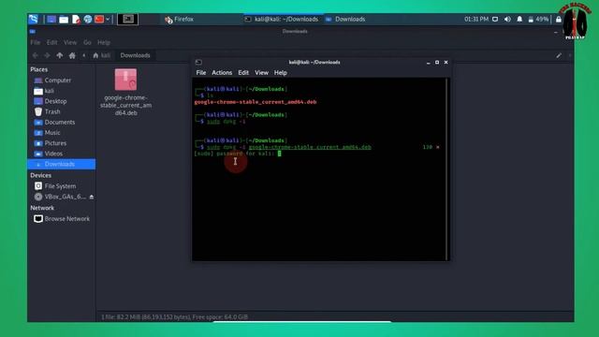Viewport: 599px width, 337px height.
Task: Minimize the terminal window
Action: [x=429, y=63]
